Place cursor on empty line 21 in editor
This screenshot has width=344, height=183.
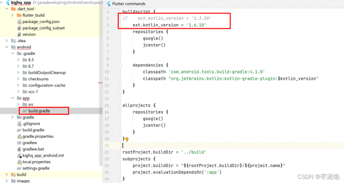pyautogui.click(x=179, y=146)
